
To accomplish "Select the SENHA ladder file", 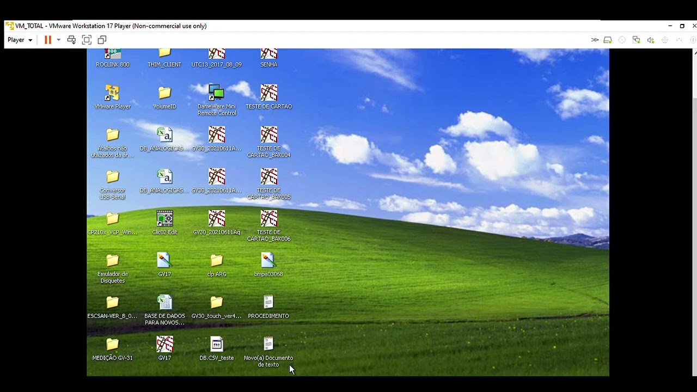I will coord(268,58).
